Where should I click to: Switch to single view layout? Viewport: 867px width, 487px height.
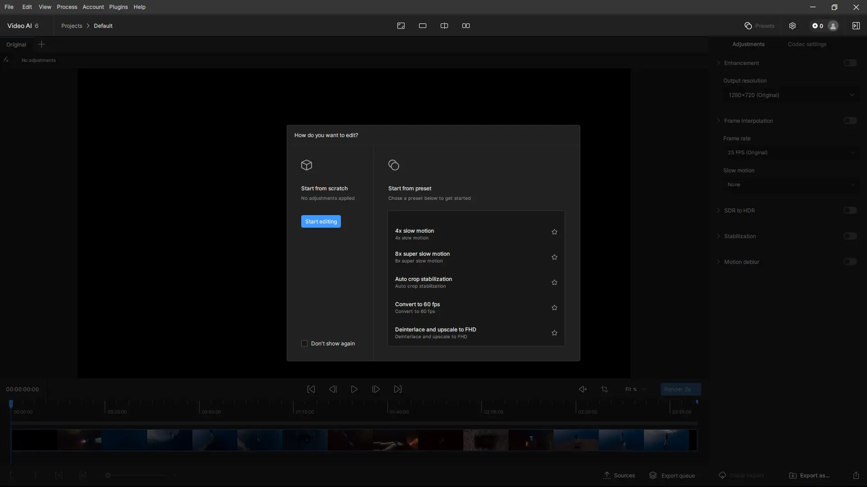(x=423, y=26)
